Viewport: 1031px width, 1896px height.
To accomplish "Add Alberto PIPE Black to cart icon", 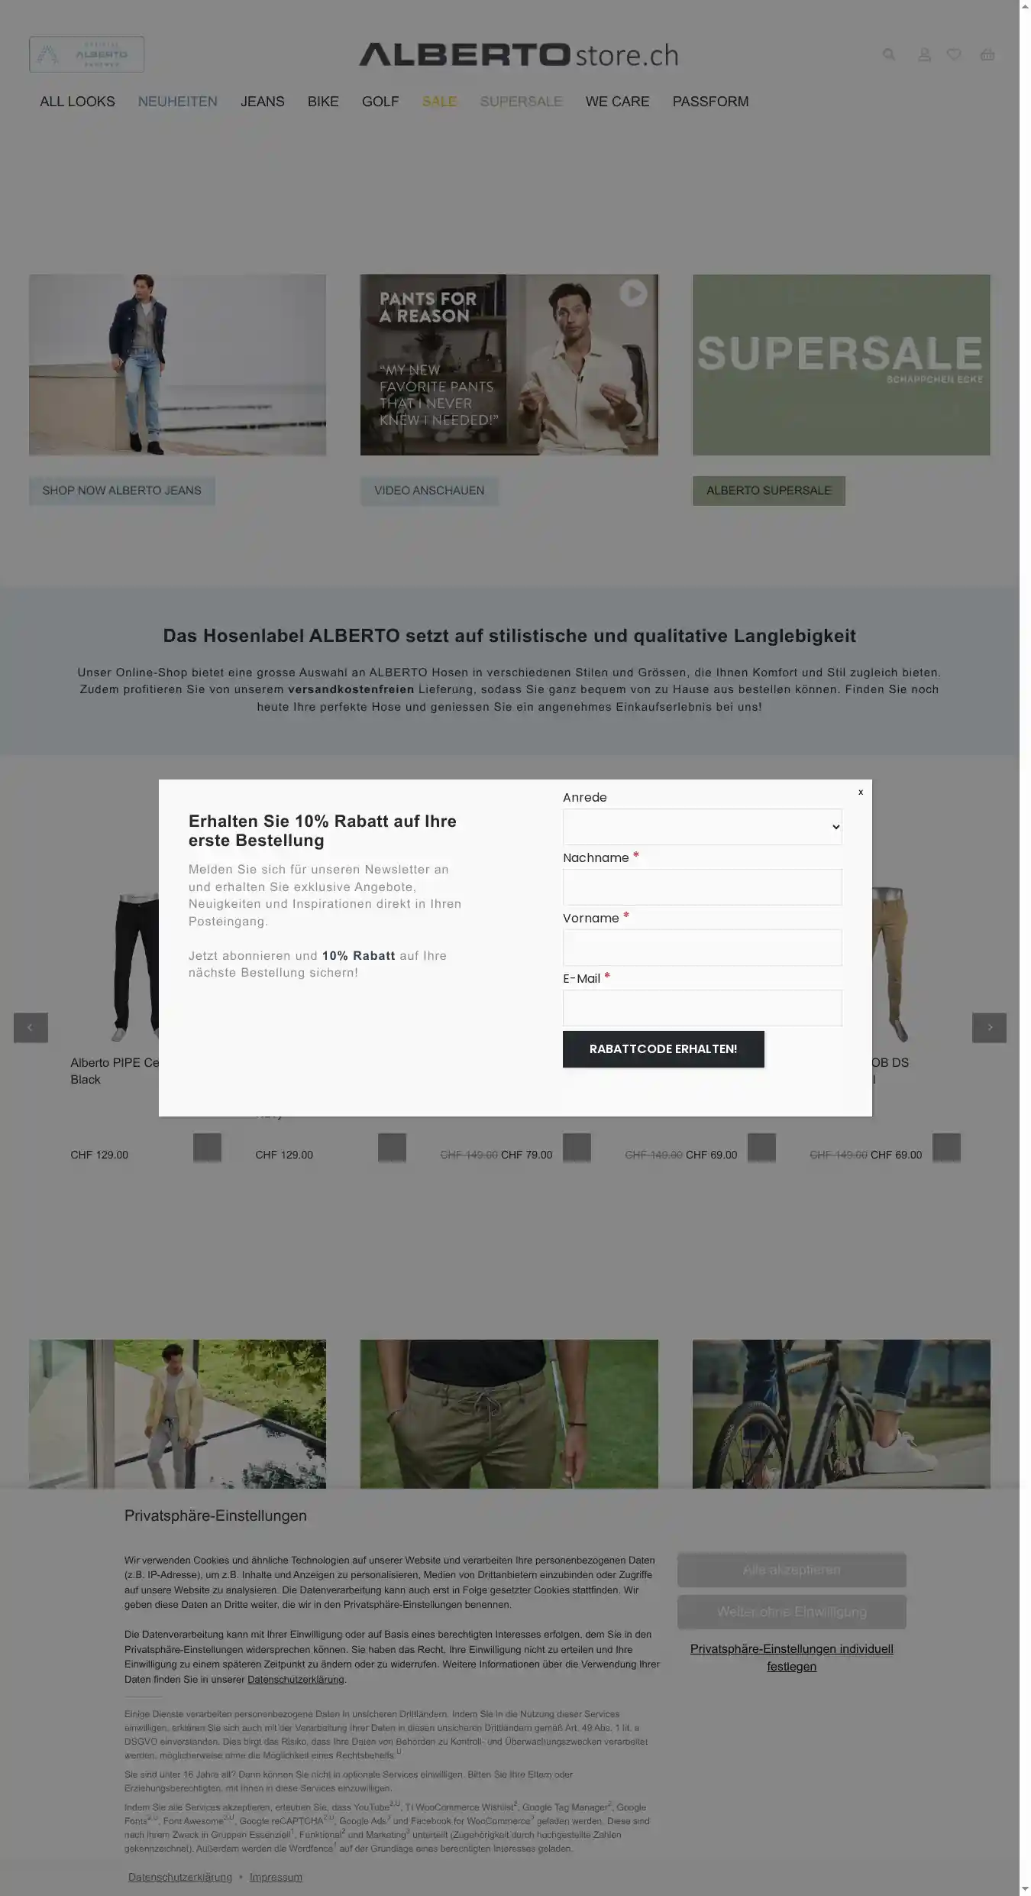I will point(207,1147).
